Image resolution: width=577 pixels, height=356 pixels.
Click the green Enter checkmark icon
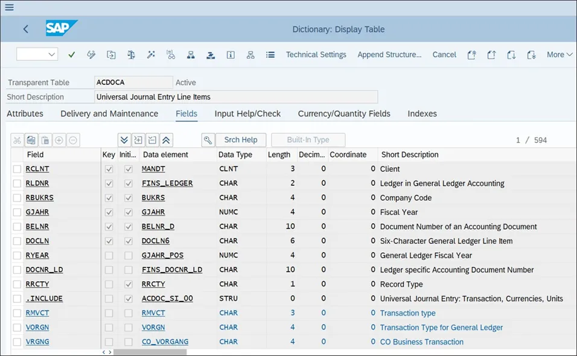(72, 55)
